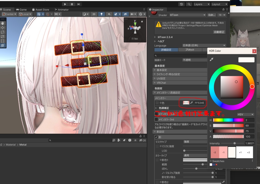
Task: Click the Step frame button
Action: tap(79, 4)
